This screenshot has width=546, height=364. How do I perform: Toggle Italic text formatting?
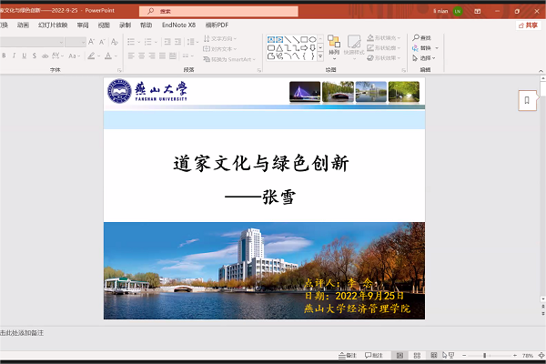point(16,56)
